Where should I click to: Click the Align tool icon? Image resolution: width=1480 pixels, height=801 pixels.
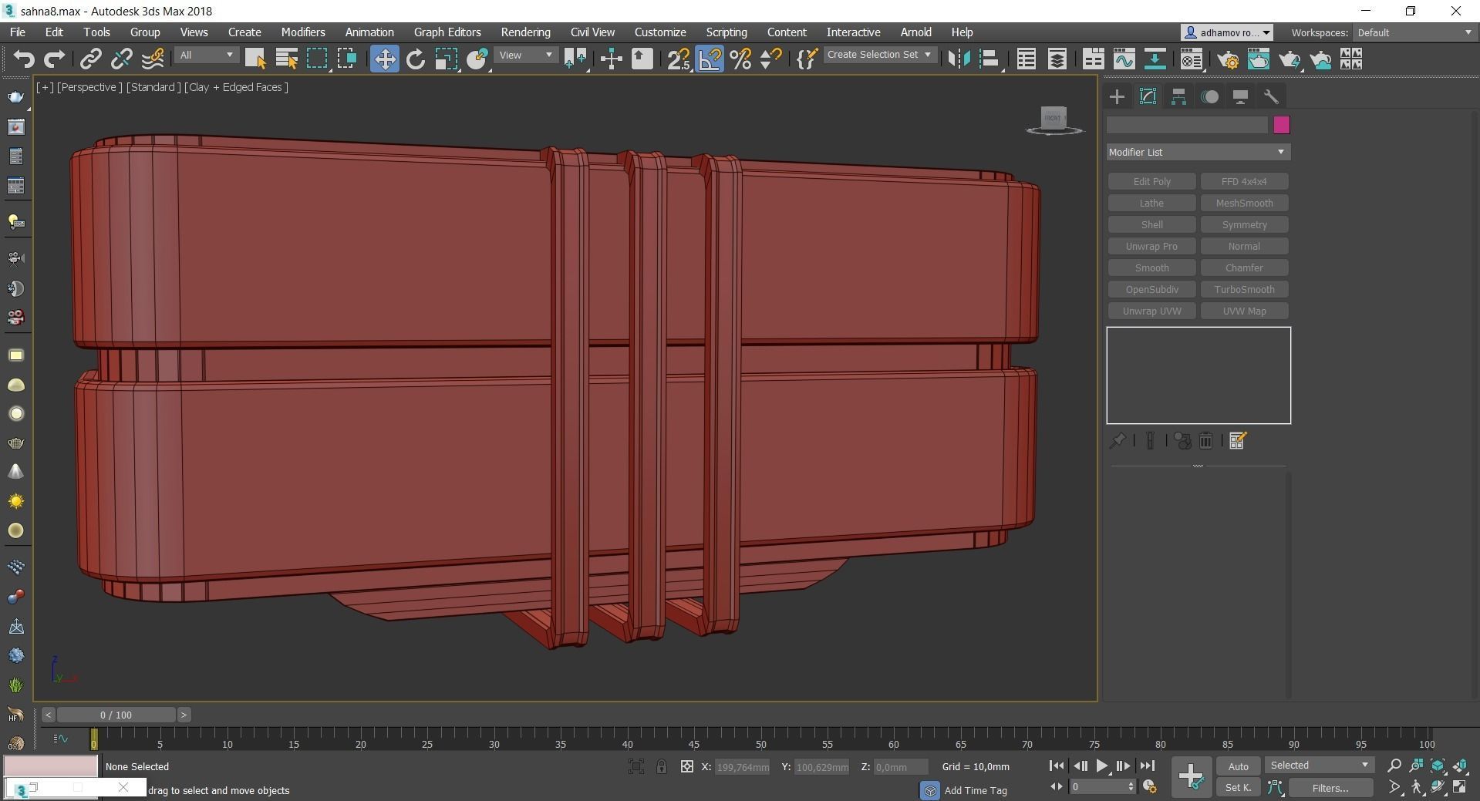point(989,59)
